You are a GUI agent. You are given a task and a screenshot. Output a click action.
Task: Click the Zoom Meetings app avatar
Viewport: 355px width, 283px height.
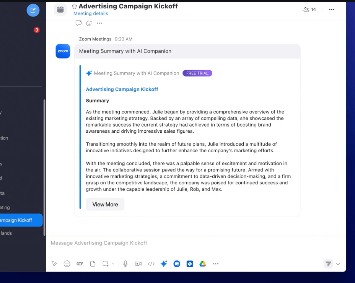[63, 51]
